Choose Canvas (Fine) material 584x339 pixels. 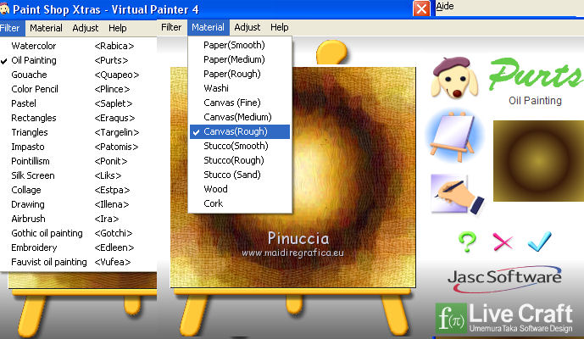pos(240,103)
